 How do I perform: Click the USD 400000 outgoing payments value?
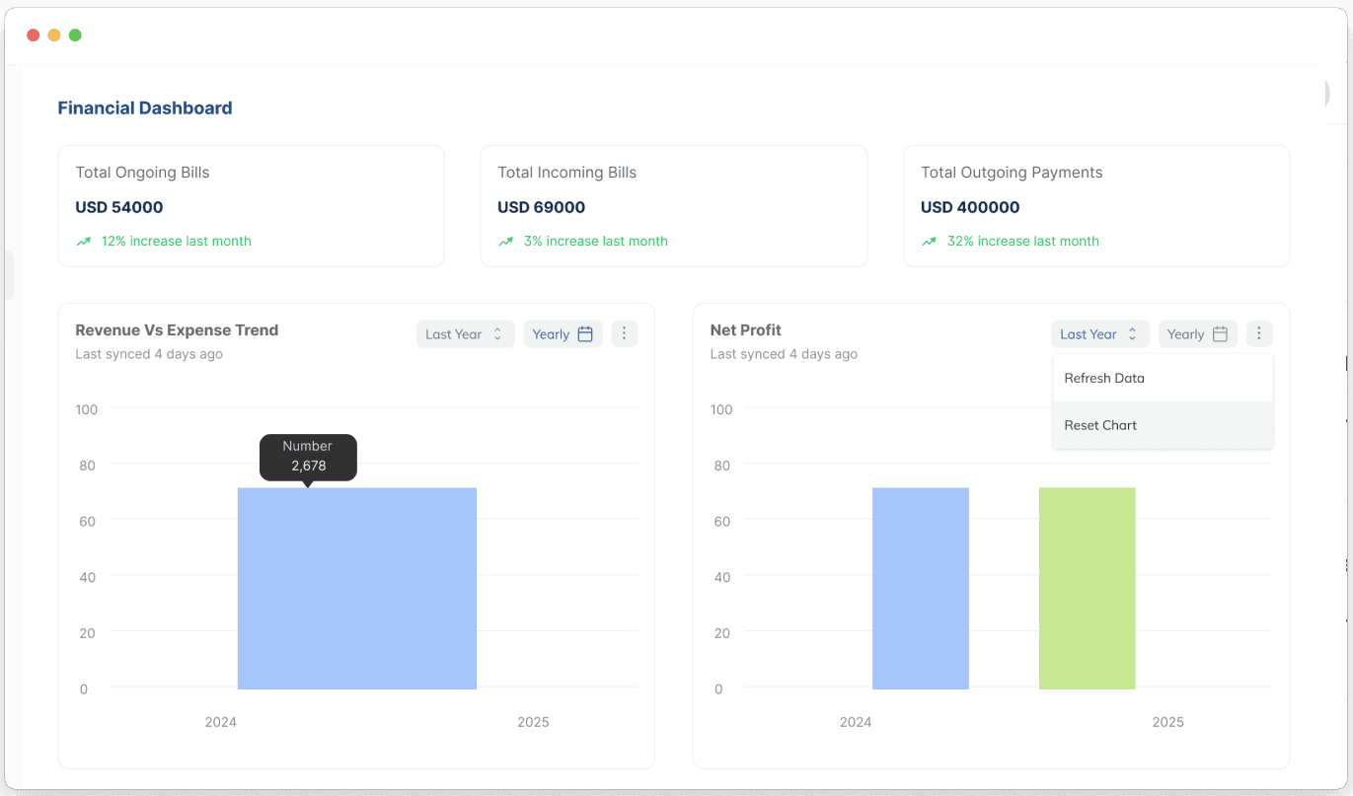(x=970, y=207)
